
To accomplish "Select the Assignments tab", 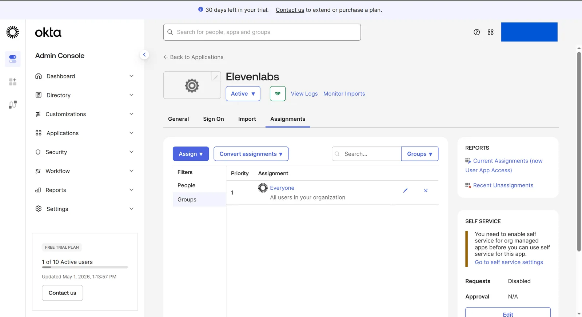I will click(x=288, y=119).
